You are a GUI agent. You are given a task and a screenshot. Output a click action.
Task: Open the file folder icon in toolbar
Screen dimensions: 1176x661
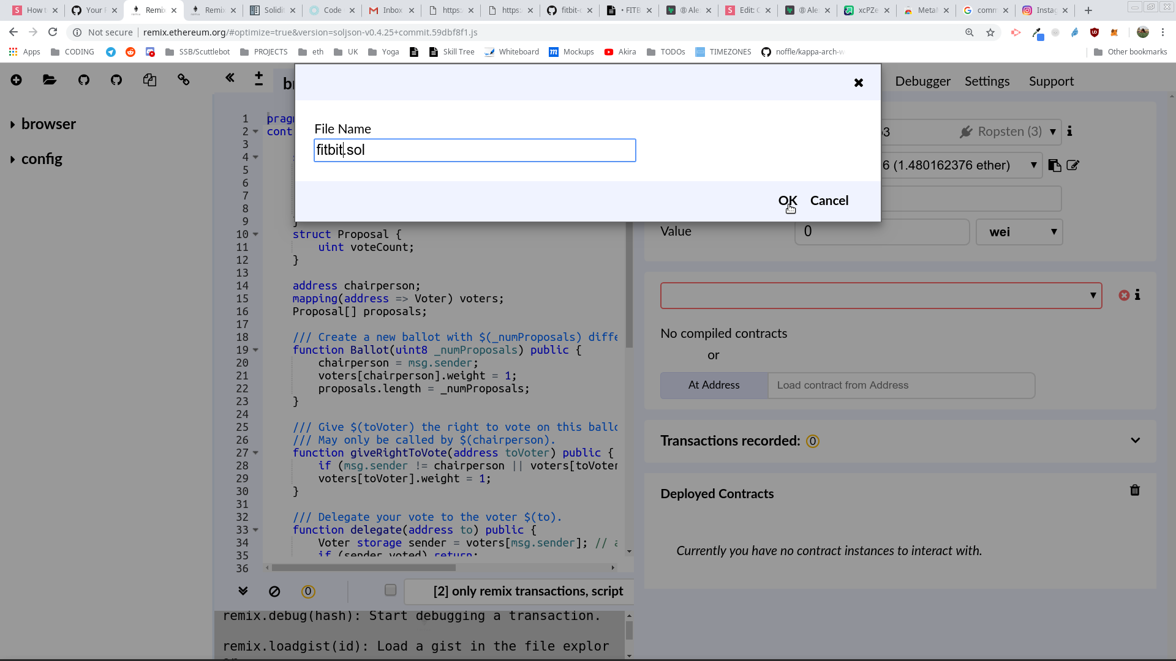click(x=50, y=80)
